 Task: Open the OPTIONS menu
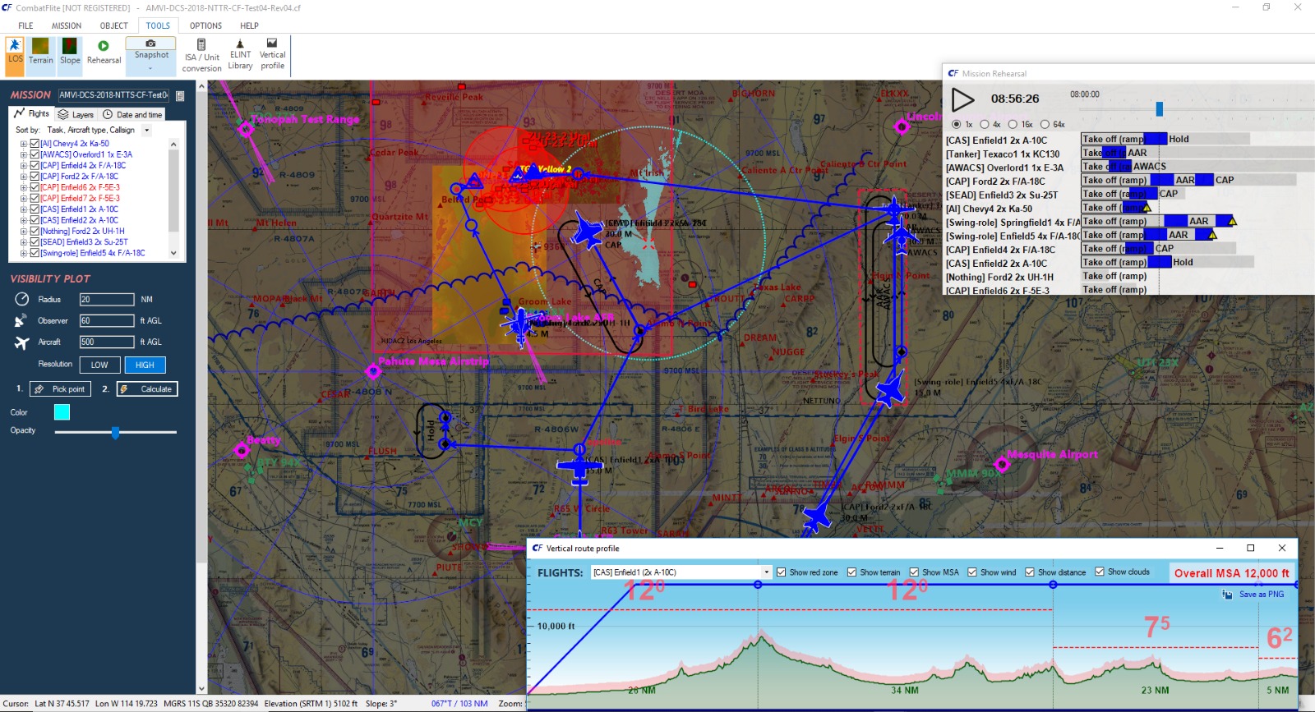pyautogui.click(x=205, y=25)
